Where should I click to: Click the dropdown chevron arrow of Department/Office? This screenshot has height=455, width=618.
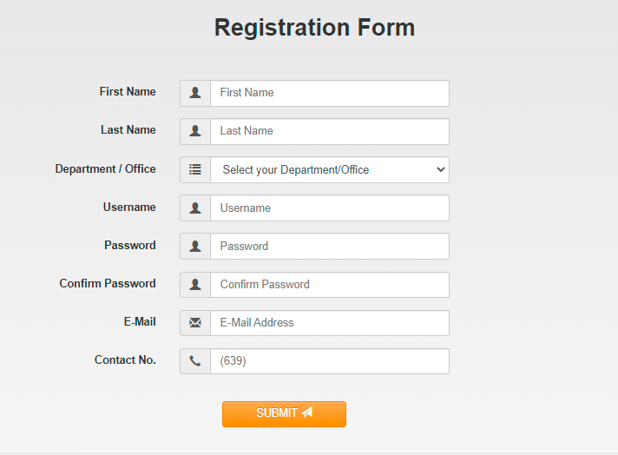click(x=441, y=169)
